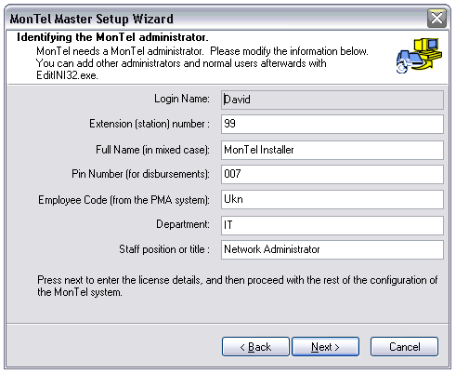The width and height of the screenshot is (456, 374).
Task: Focus the Department field showing IT
Action: (332, 225)
